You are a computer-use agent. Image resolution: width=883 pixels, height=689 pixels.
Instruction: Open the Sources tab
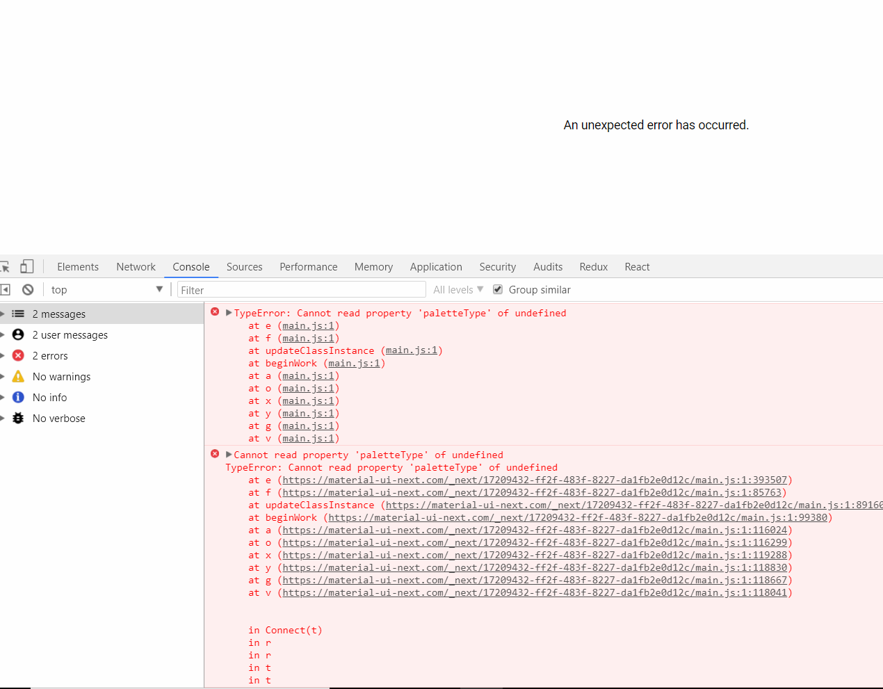tap(245, 267)
